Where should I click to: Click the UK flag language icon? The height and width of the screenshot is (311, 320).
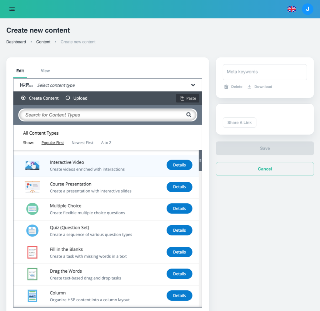click(x=292, y=9)
